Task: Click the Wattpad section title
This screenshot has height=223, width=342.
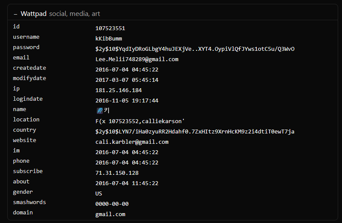Action: [34, 14]
